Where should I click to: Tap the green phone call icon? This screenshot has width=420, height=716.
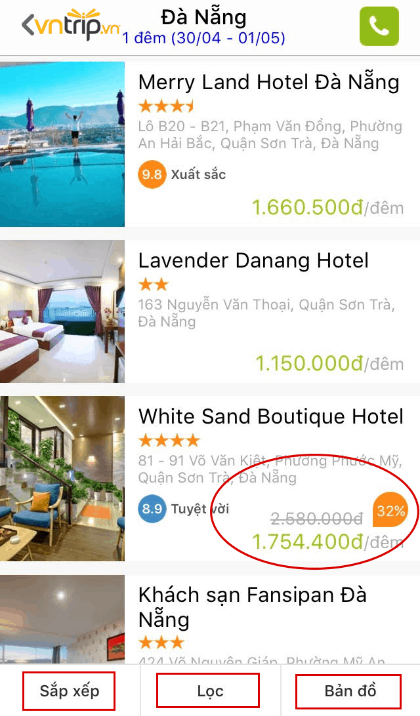point(379,26)
